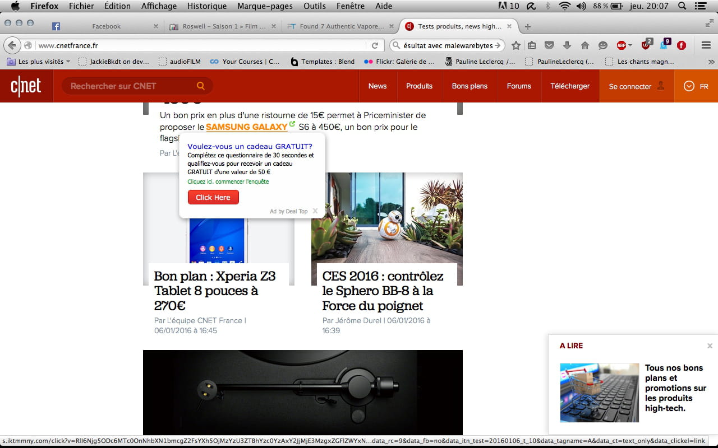Click the red Click Here ad button
Screen dimensions: 718x448
(x=213, y=197)
